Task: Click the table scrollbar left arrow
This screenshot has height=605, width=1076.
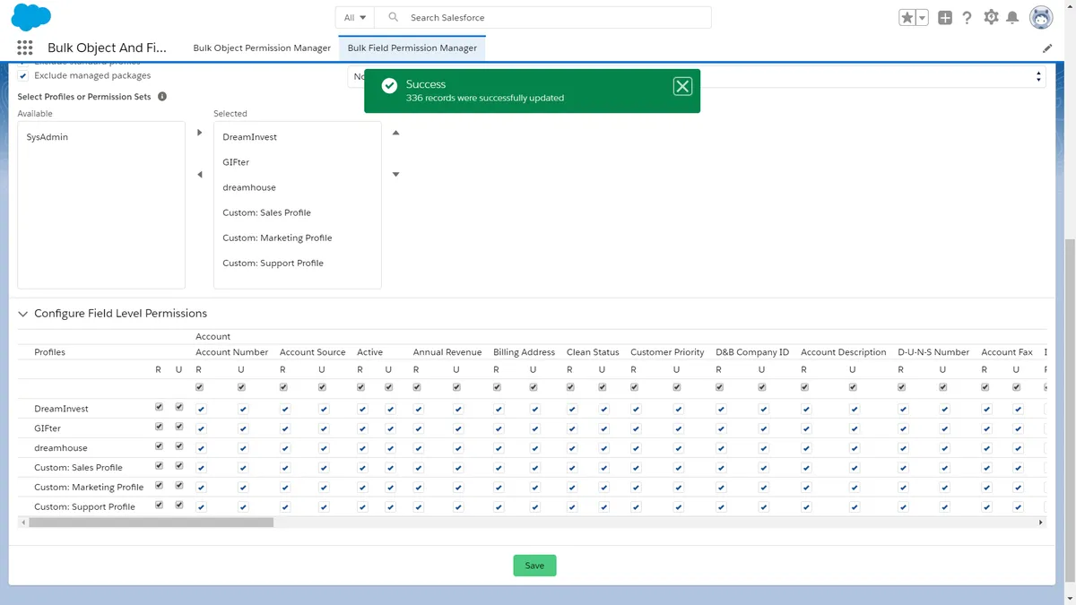Action: click(x=22, y=522)
